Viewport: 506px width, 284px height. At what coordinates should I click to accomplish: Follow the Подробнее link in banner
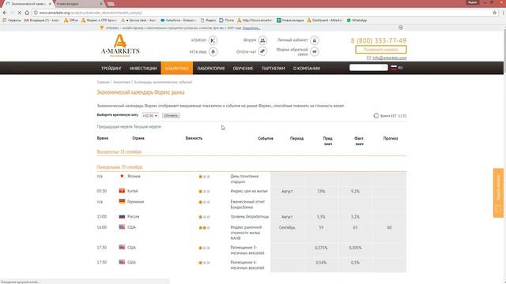pyautogui.click(x=251, y=28)
